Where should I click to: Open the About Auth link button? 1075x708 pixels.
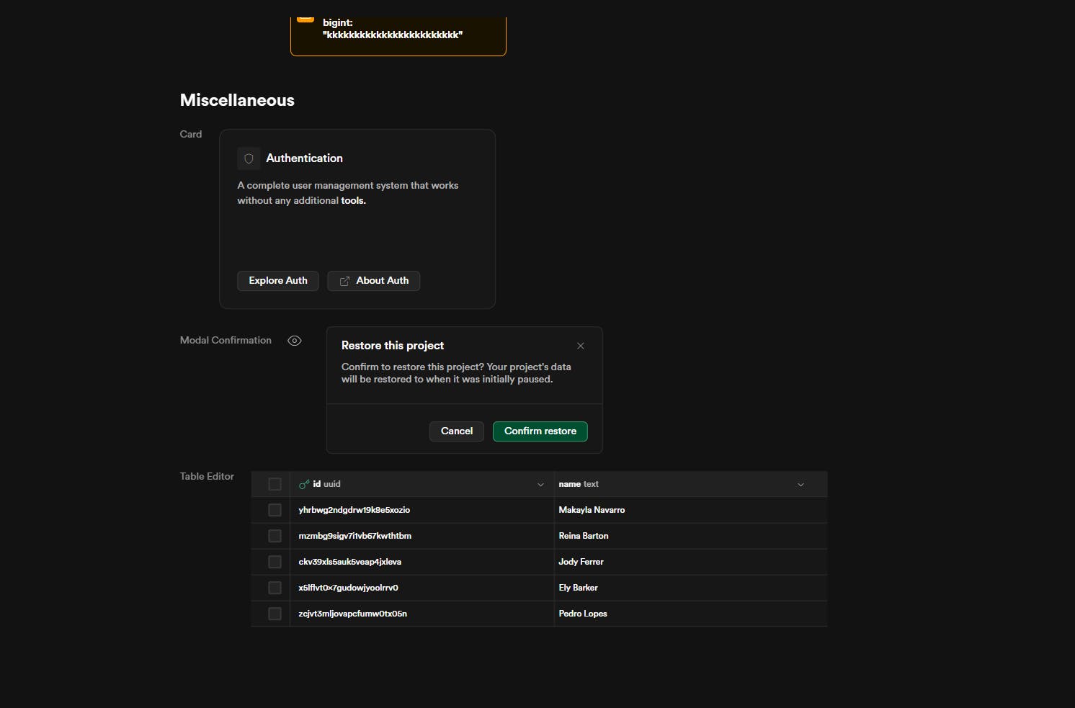pos(374,281)
